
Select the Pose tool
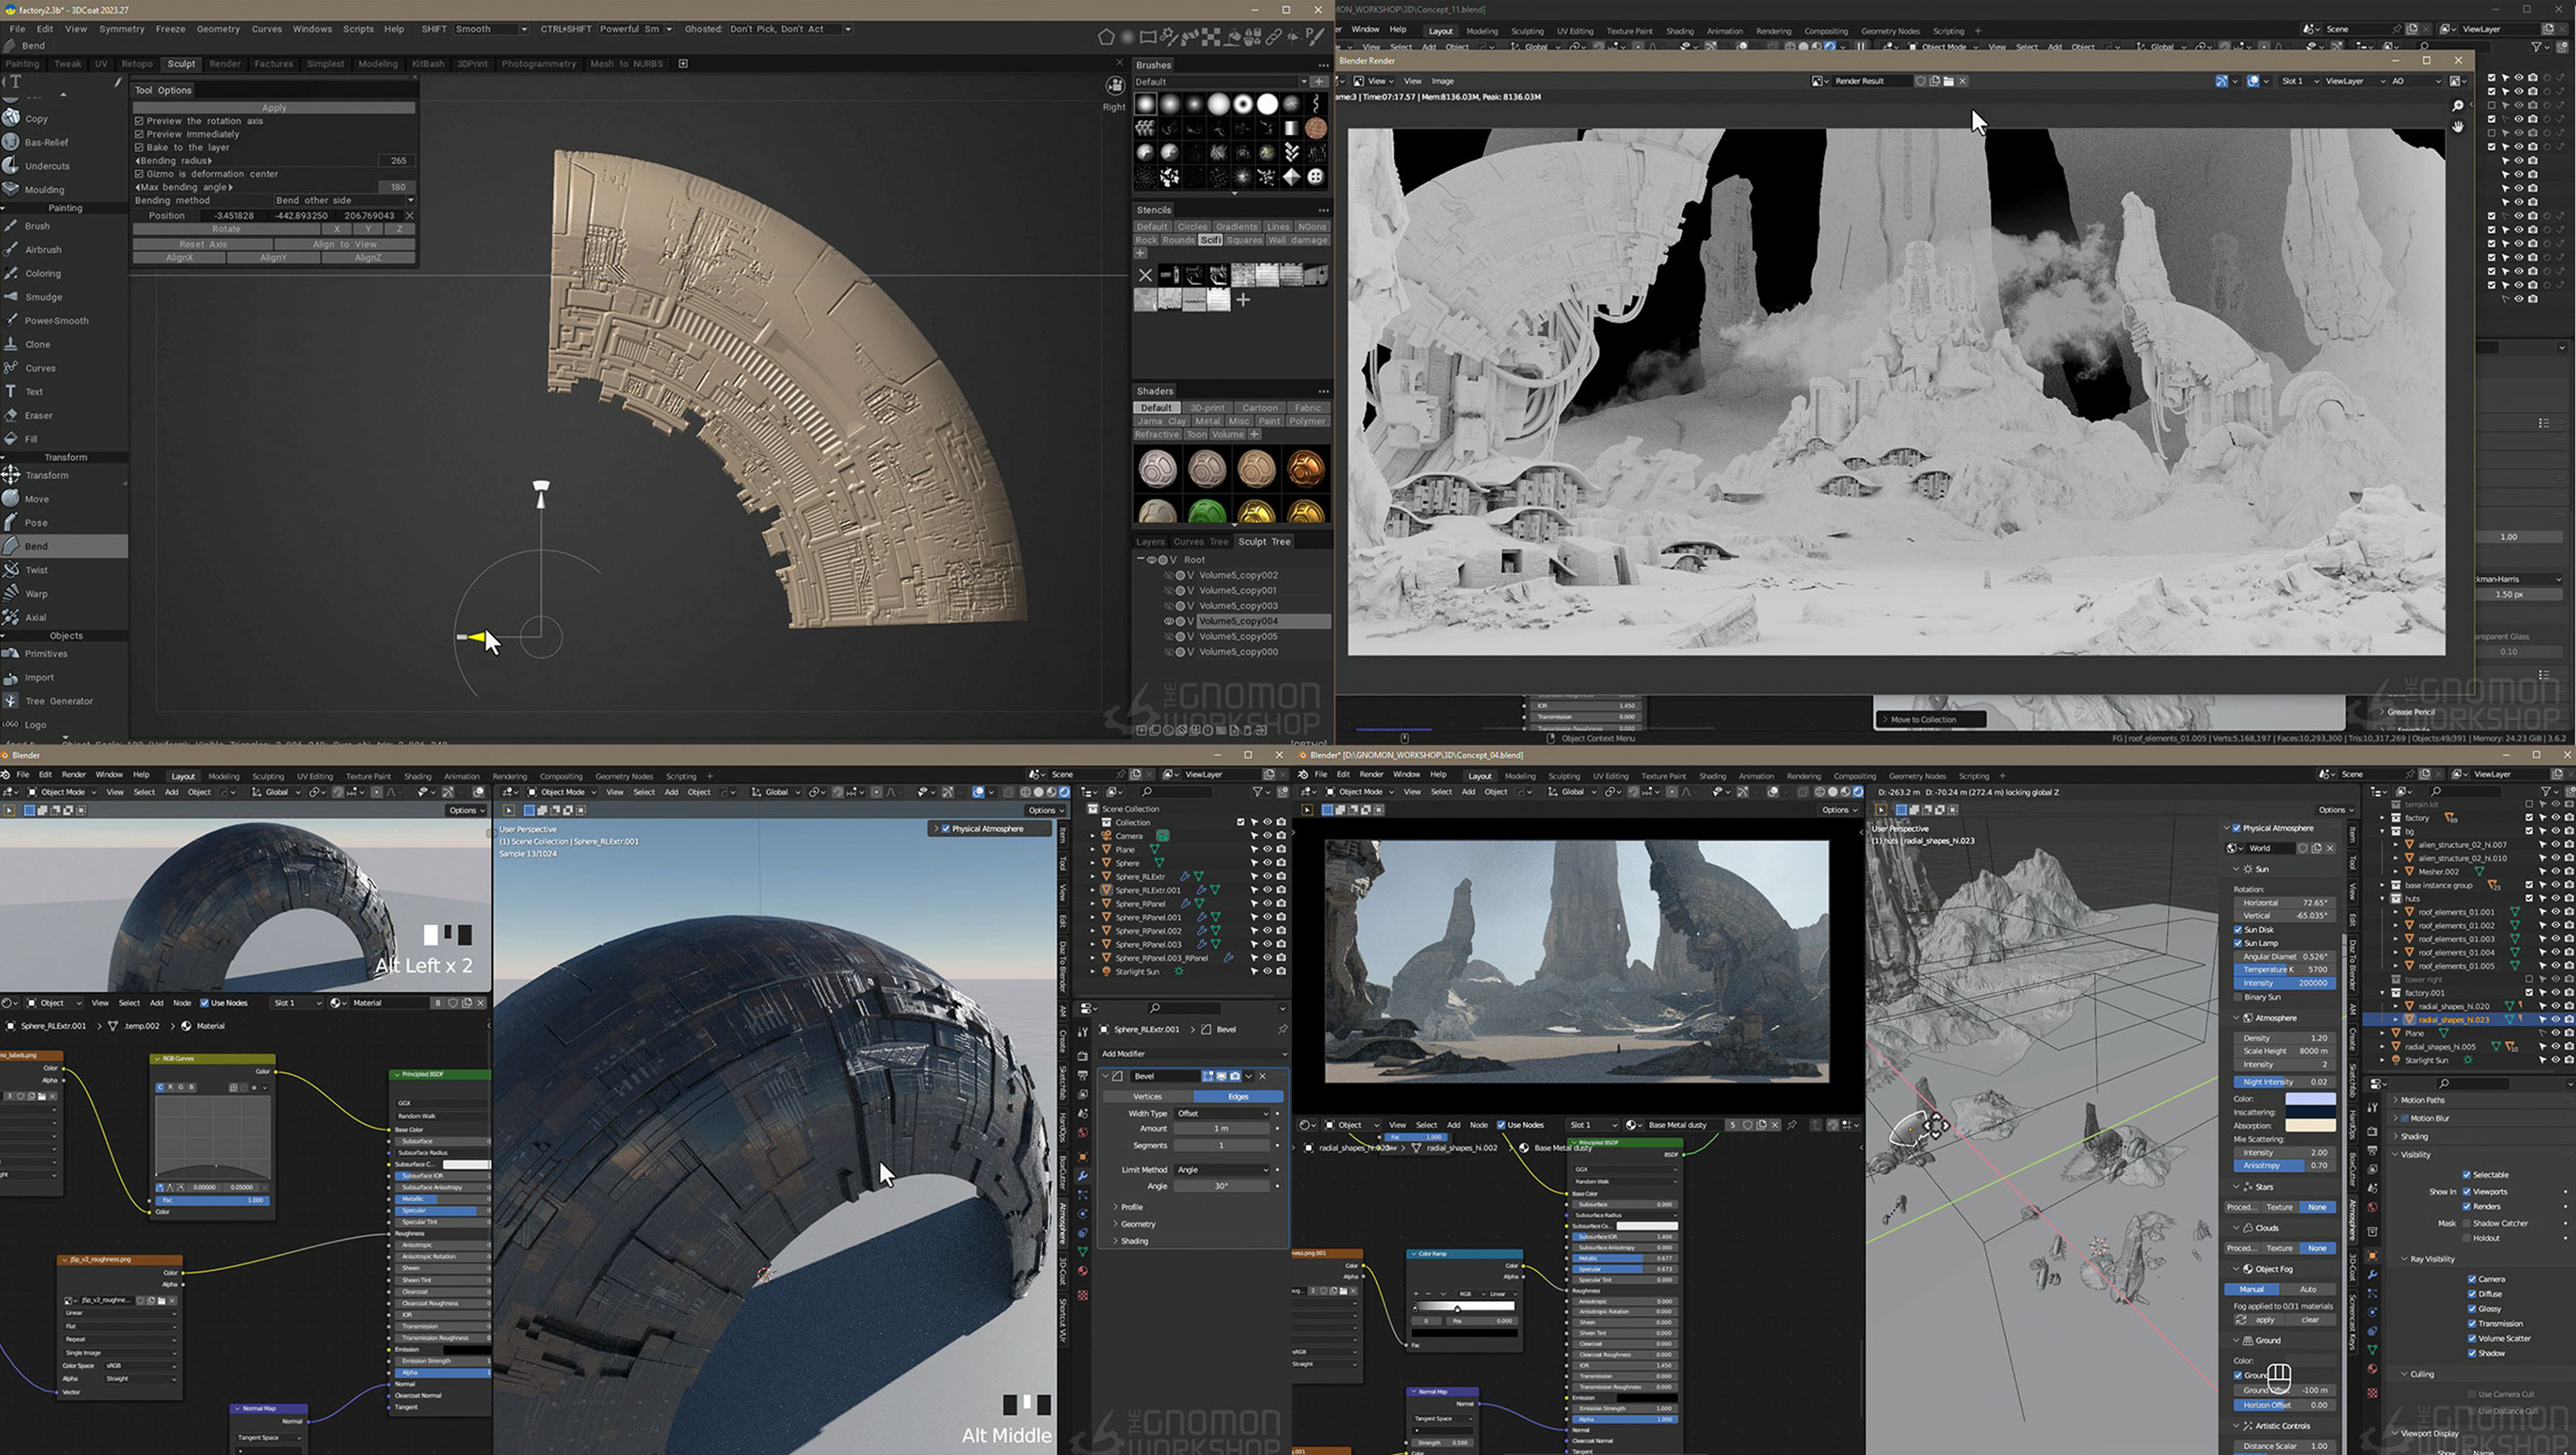(x=36, y=523)
